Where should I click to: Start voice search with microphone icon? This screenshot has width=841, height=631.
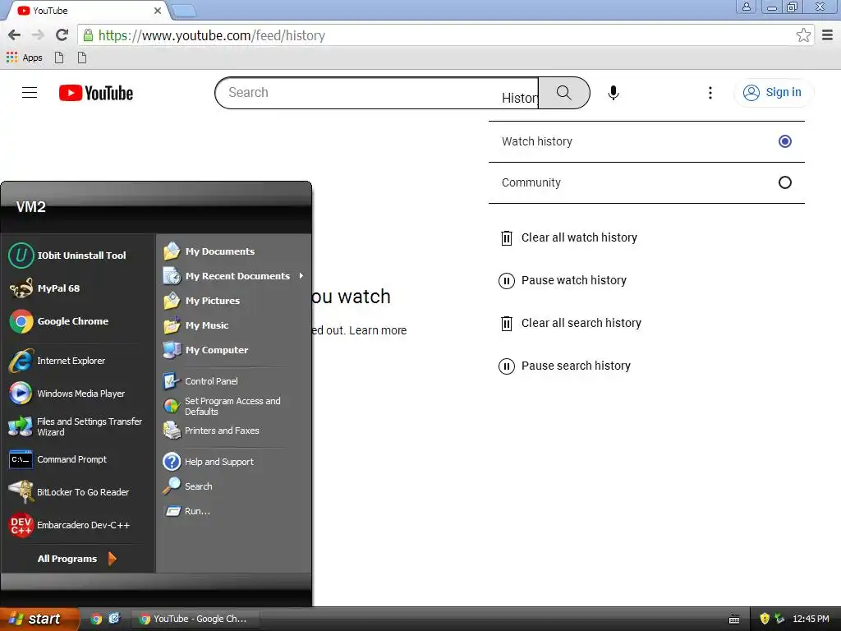pyautogui.click(x=613, y=93)
